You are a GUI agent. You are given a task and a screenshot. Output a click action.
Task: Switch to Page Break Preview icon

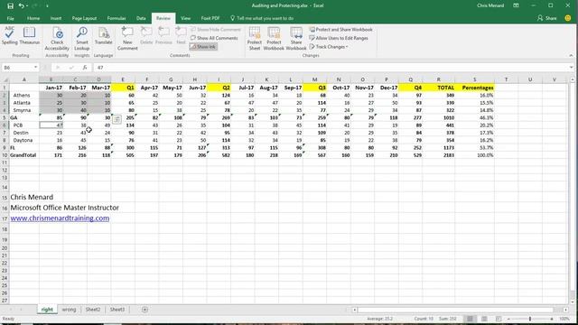pyautogui.click(x=499, y=319)
